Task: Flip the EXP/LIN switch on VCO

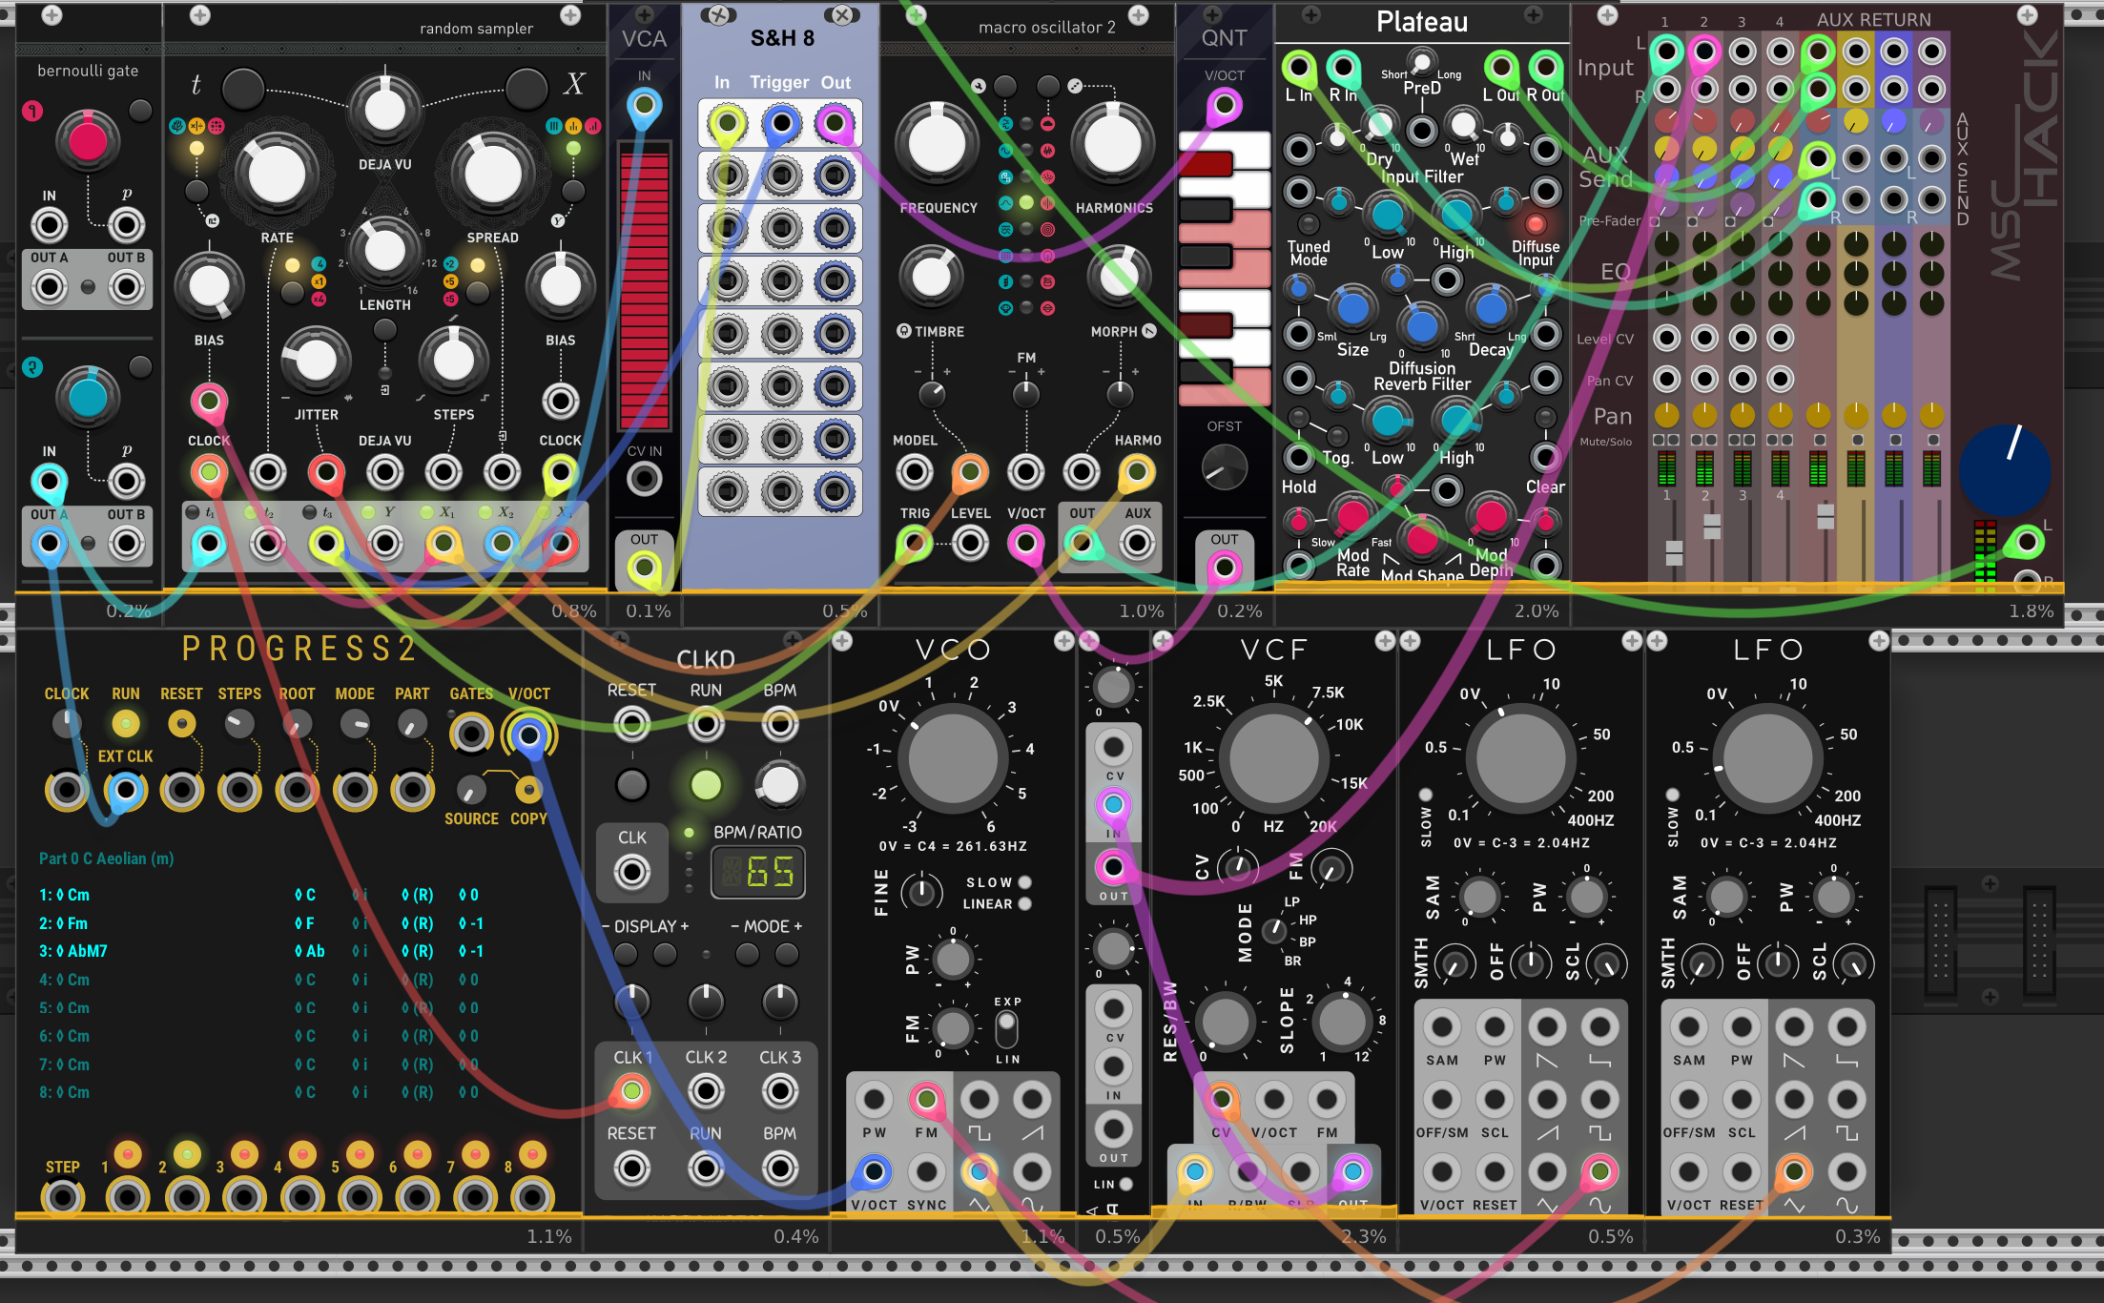Action: [1006, 1030]
